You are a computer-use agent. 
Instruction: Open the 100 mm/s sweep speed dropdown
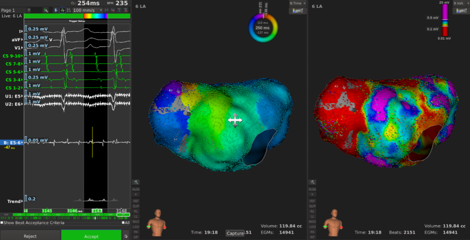[x=101, y=10]
